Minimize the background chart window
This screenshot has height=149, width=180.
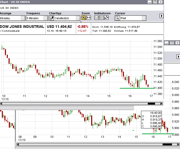(x=166, y=43)
